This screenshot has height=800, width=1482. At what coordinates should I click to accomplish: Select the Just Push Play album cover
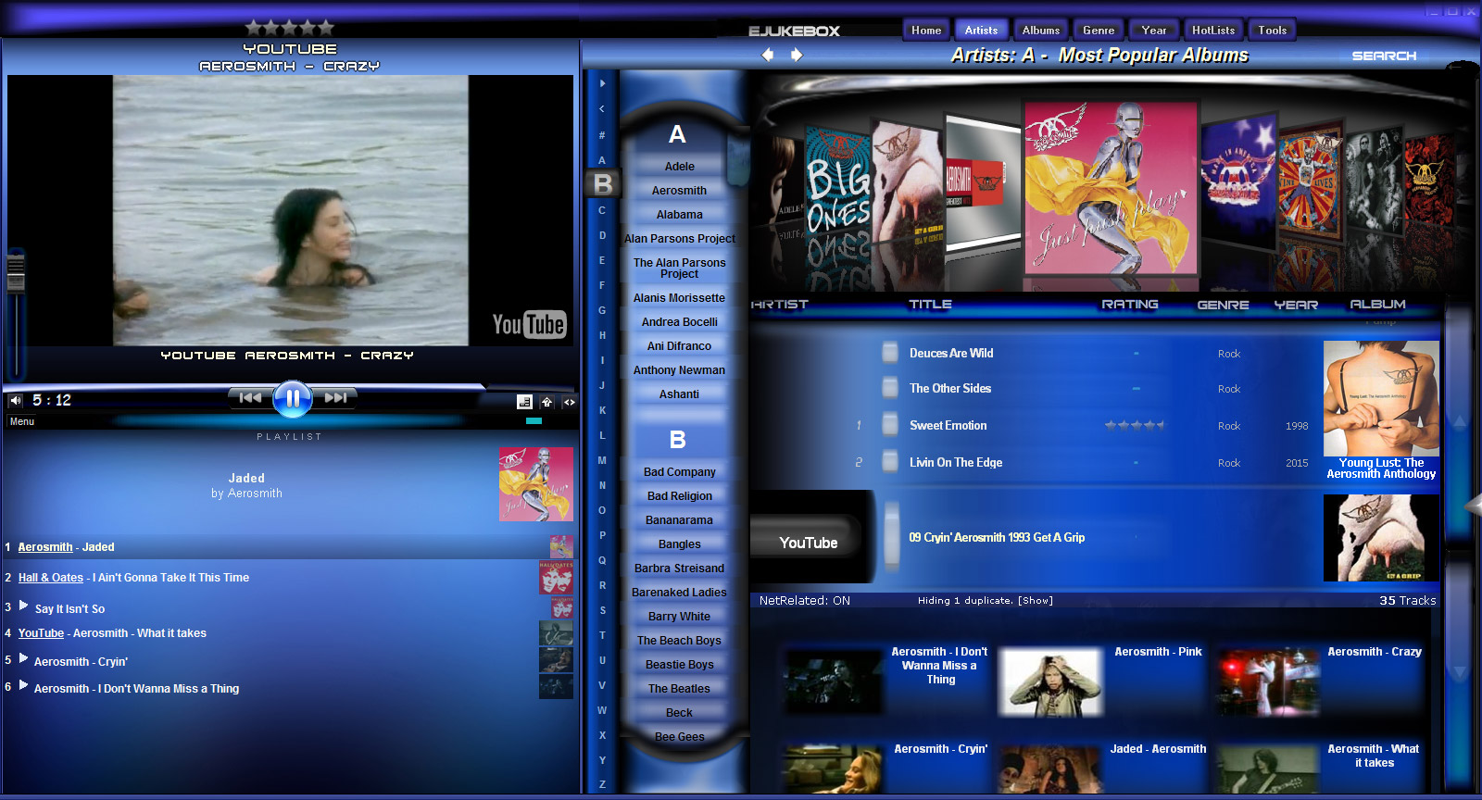[x=1111, y=189]
